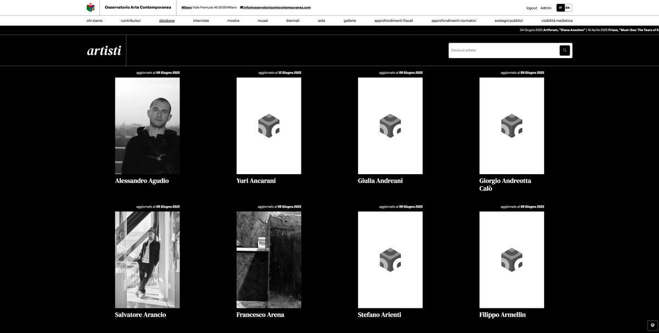This screenshot has width=659, height=333.
Task: Click the logout link
Action: [531, 8]
